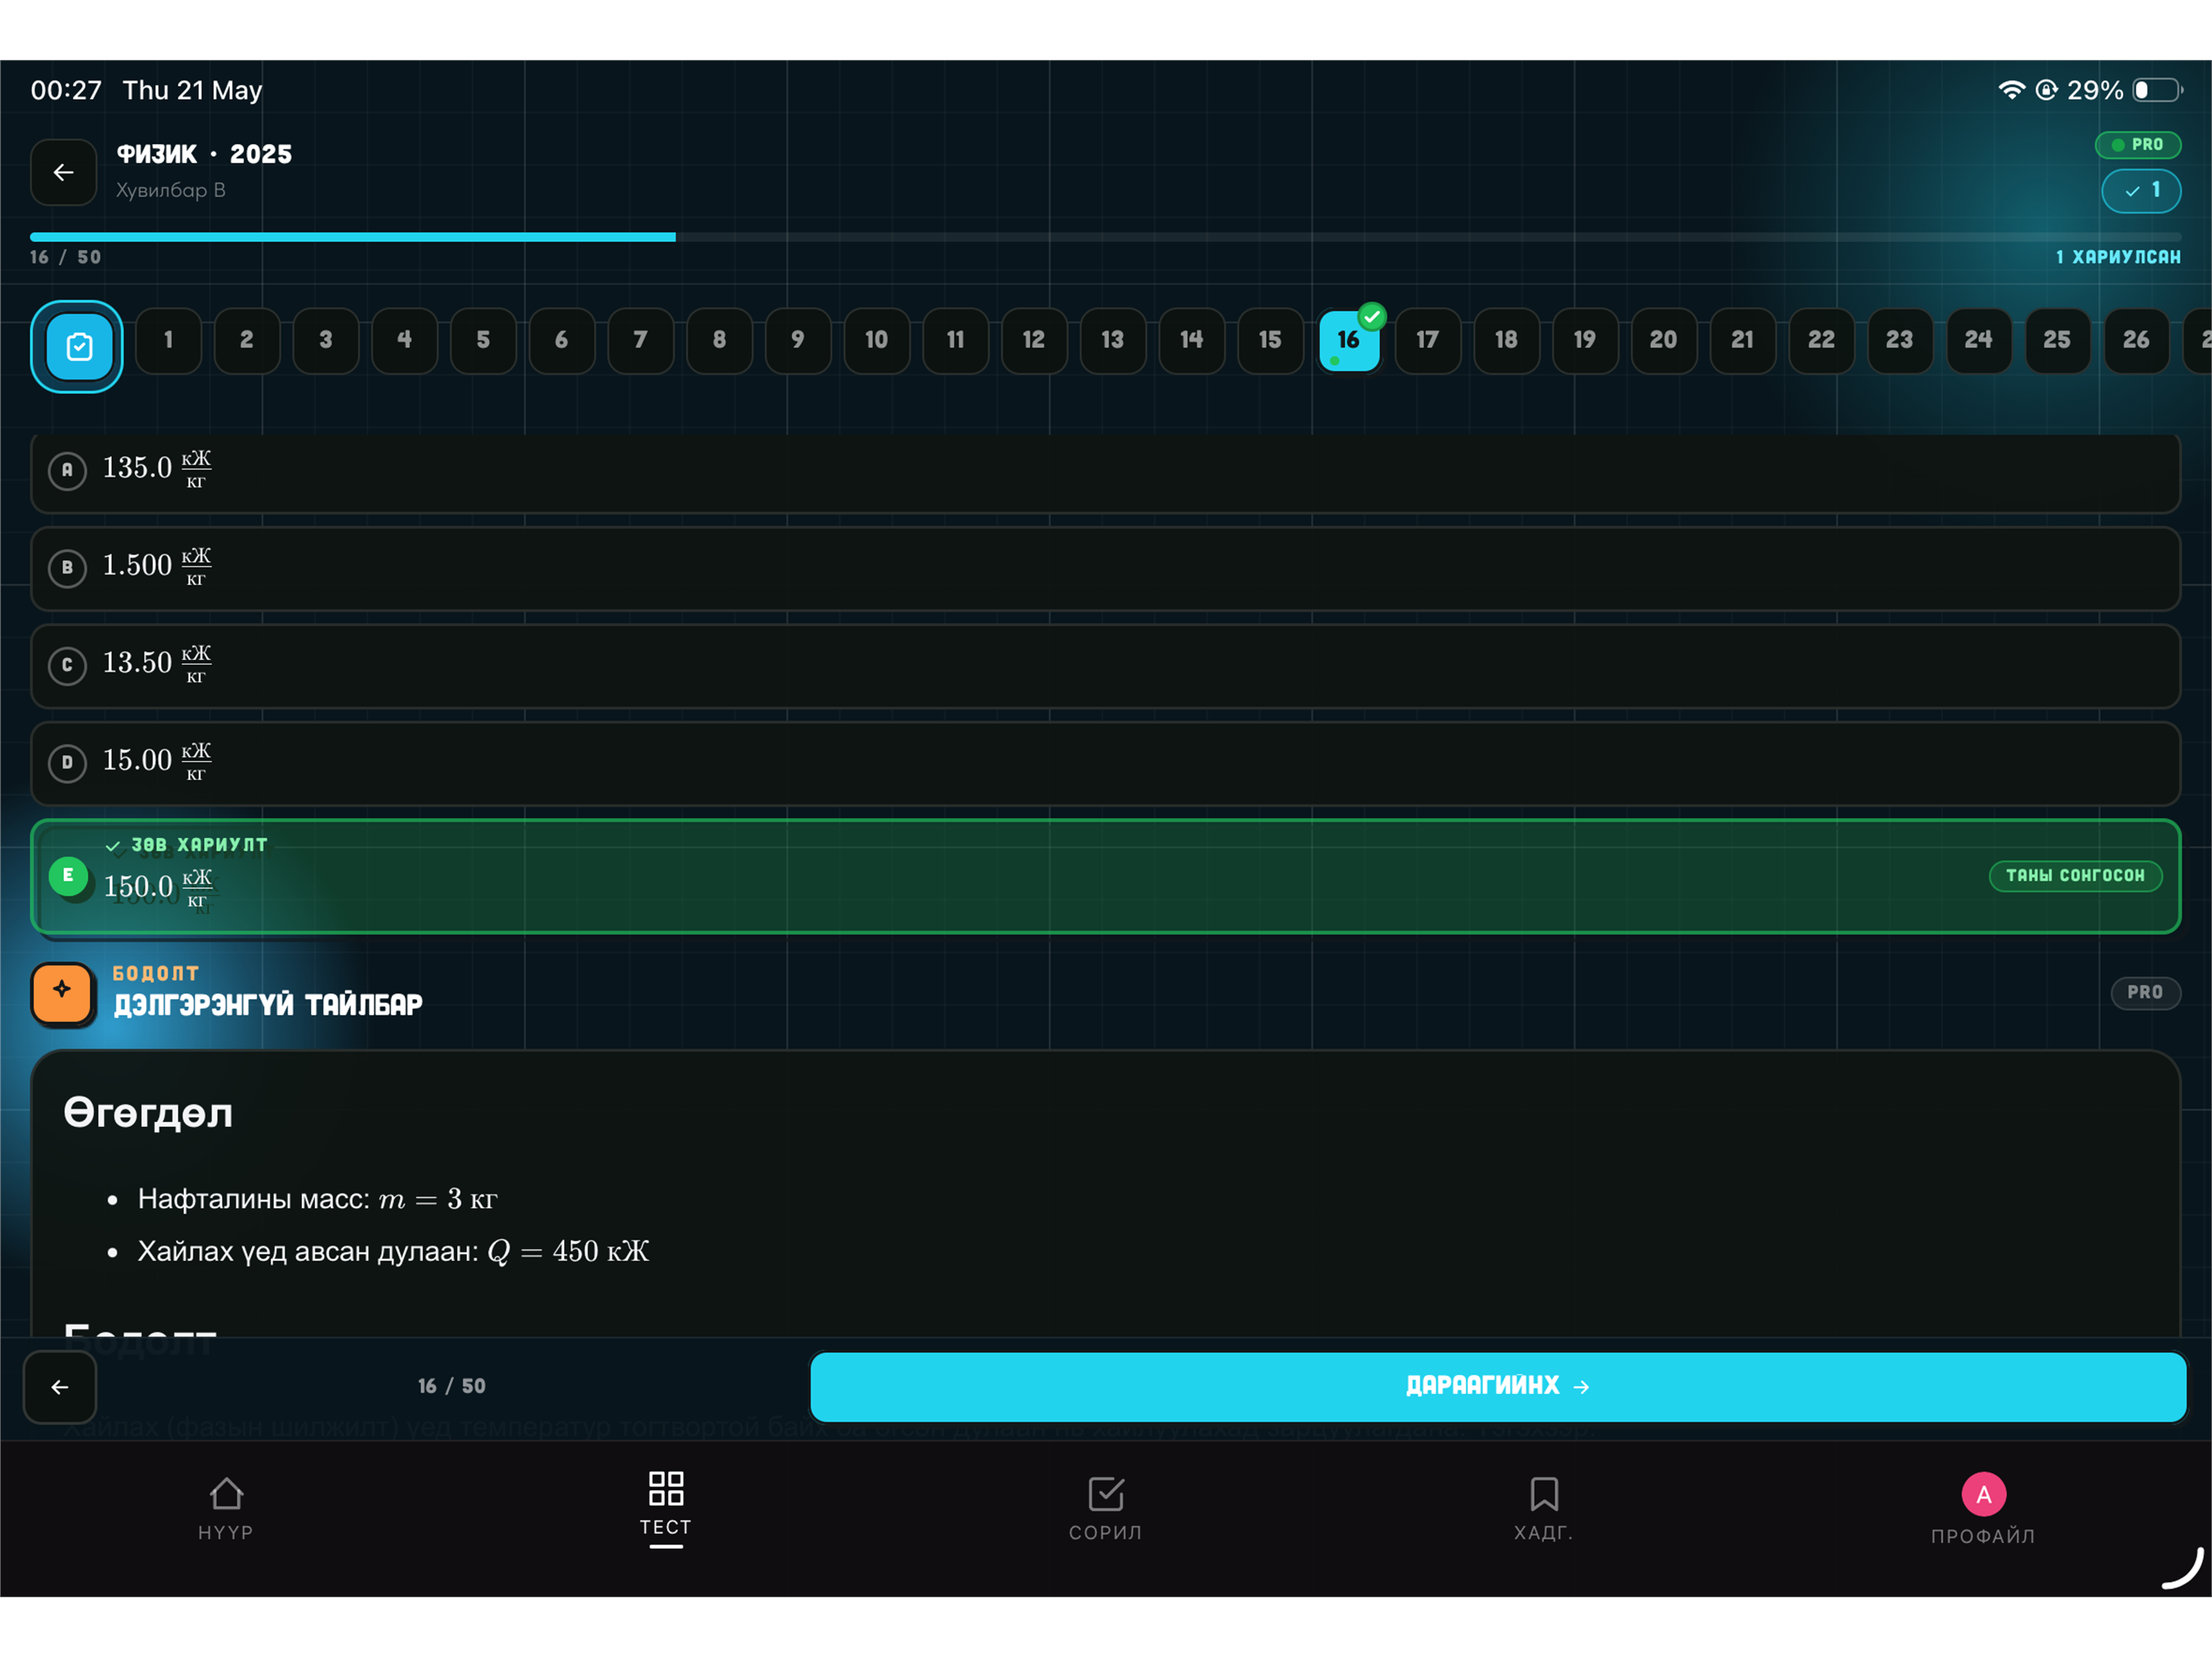The height and width of the screenshot is (1658, 2212).
Task: Jump to question 6
Action: (561, 341)
